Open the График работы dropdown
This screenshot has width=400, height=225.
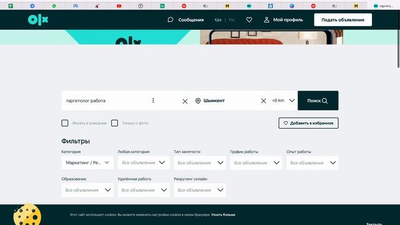pos(256,162)
